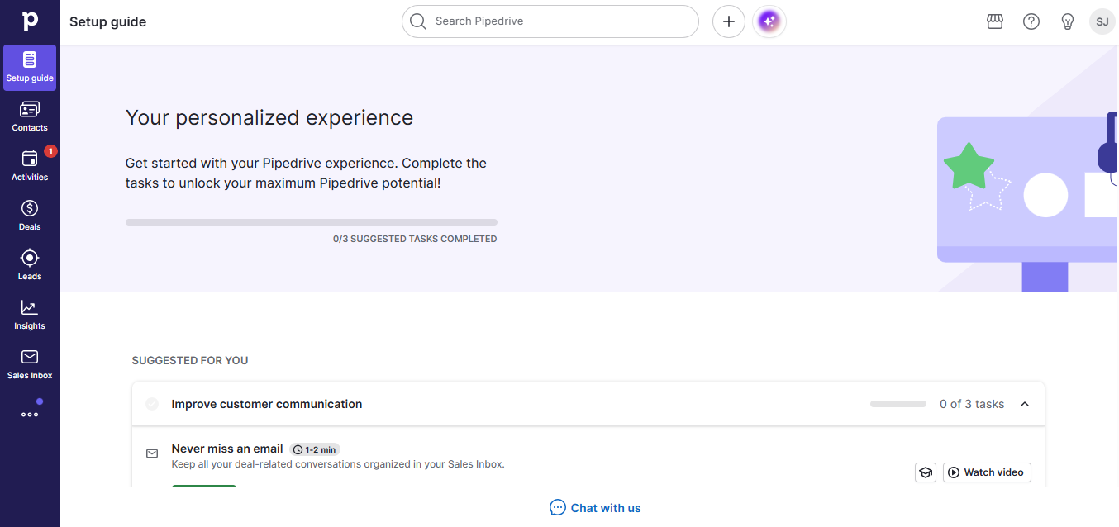This screenshot has width=1119, height=527.
Task: Click the search magnifier icon
Action: [418, 21]
